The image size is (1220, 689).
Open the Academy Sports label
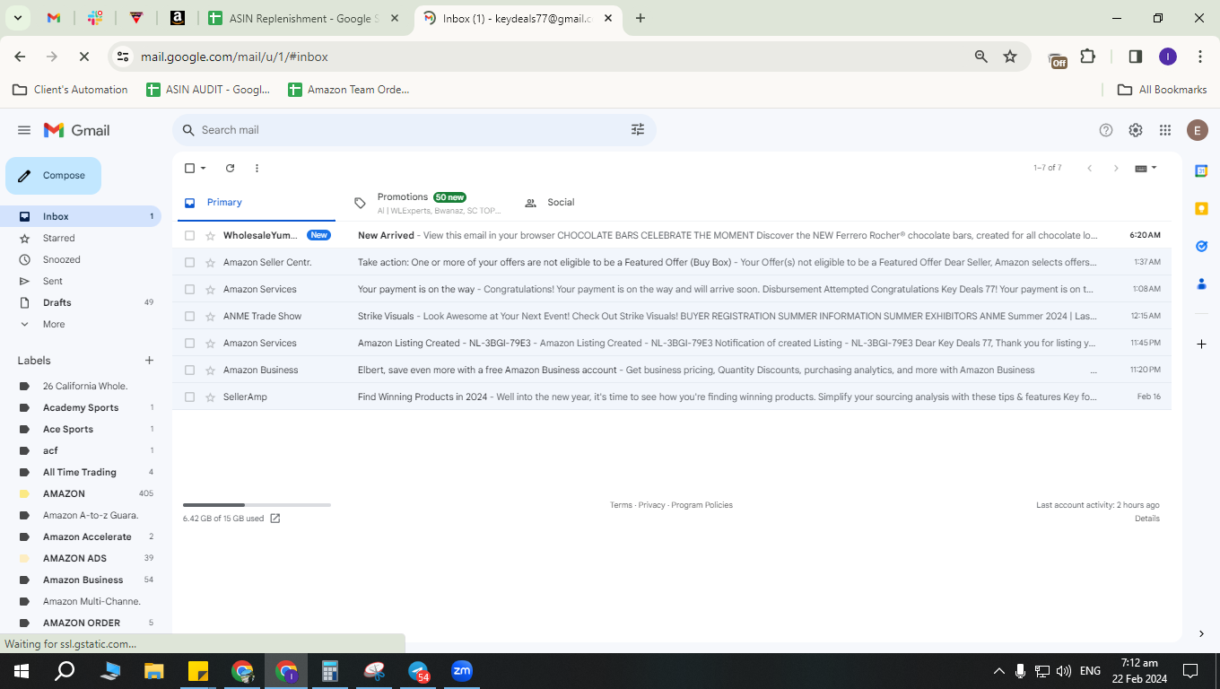pyautogui.click(x=81, y=407)
